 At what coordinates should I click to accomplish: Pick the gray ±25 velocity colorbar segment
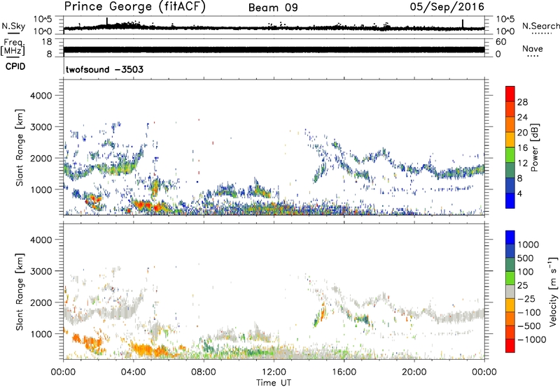510,291
